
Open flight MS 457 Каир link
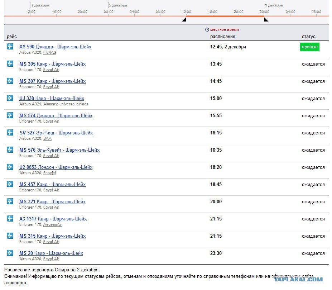click(52, 185)
